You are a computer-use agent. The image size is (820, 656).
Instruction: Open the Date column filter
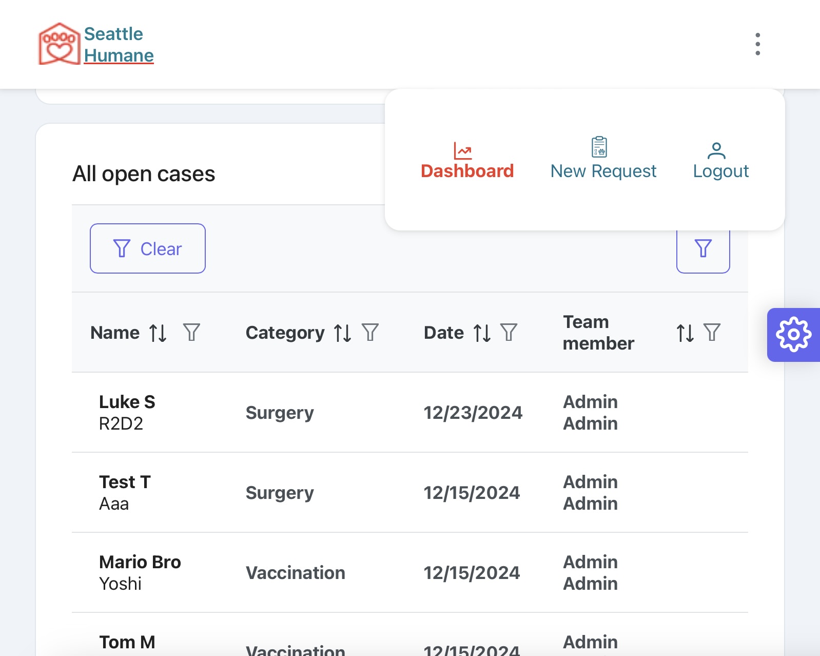[x=509, y=332]
